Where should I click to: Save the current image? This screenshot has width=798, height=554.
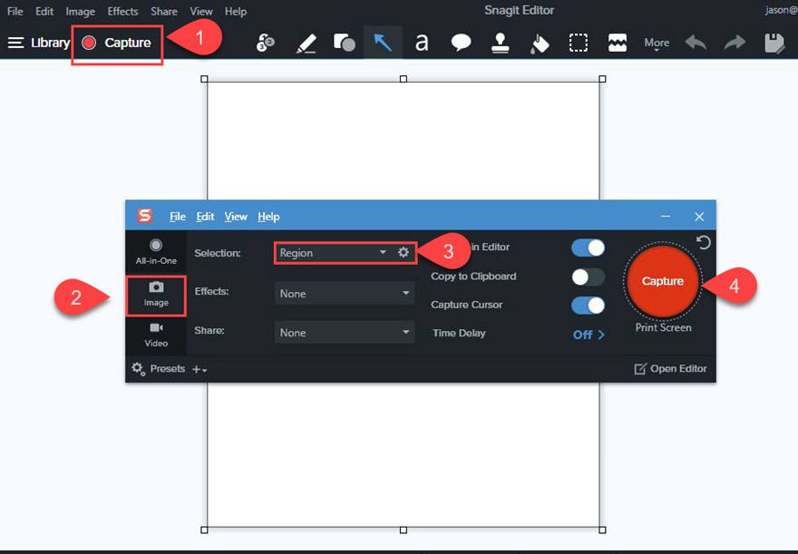[x=773, y=42]
